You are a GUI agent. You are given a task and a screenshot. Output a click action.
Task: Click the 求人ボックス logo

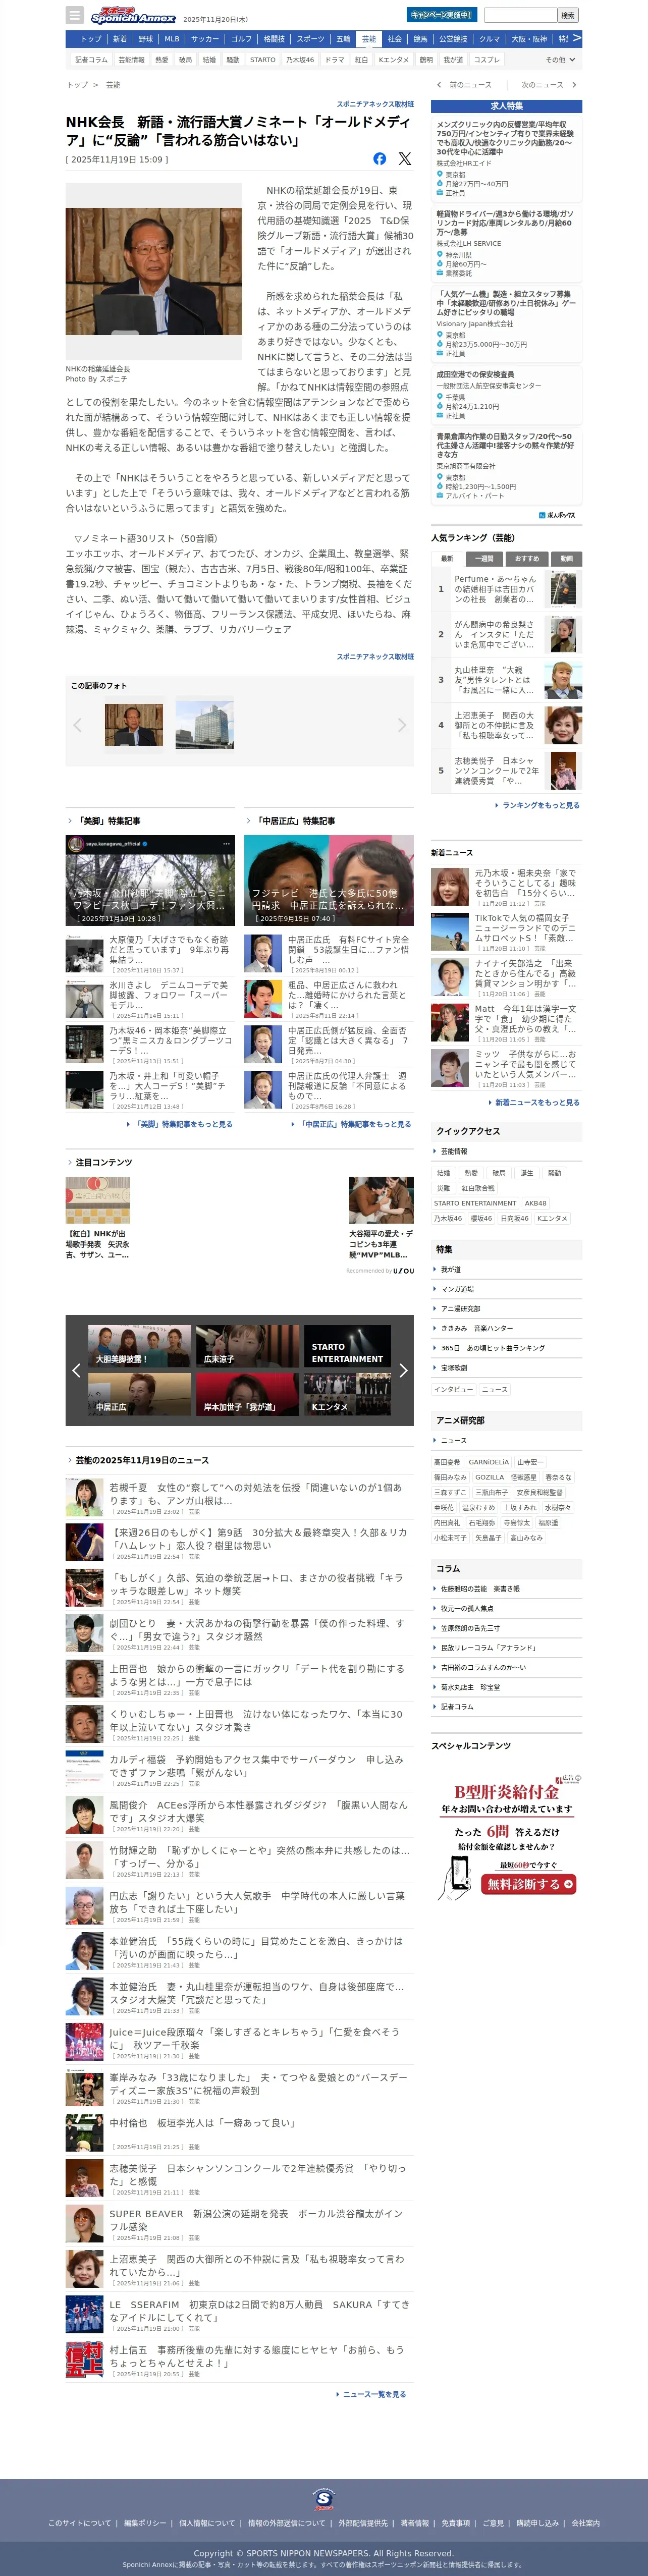(557, 515)
